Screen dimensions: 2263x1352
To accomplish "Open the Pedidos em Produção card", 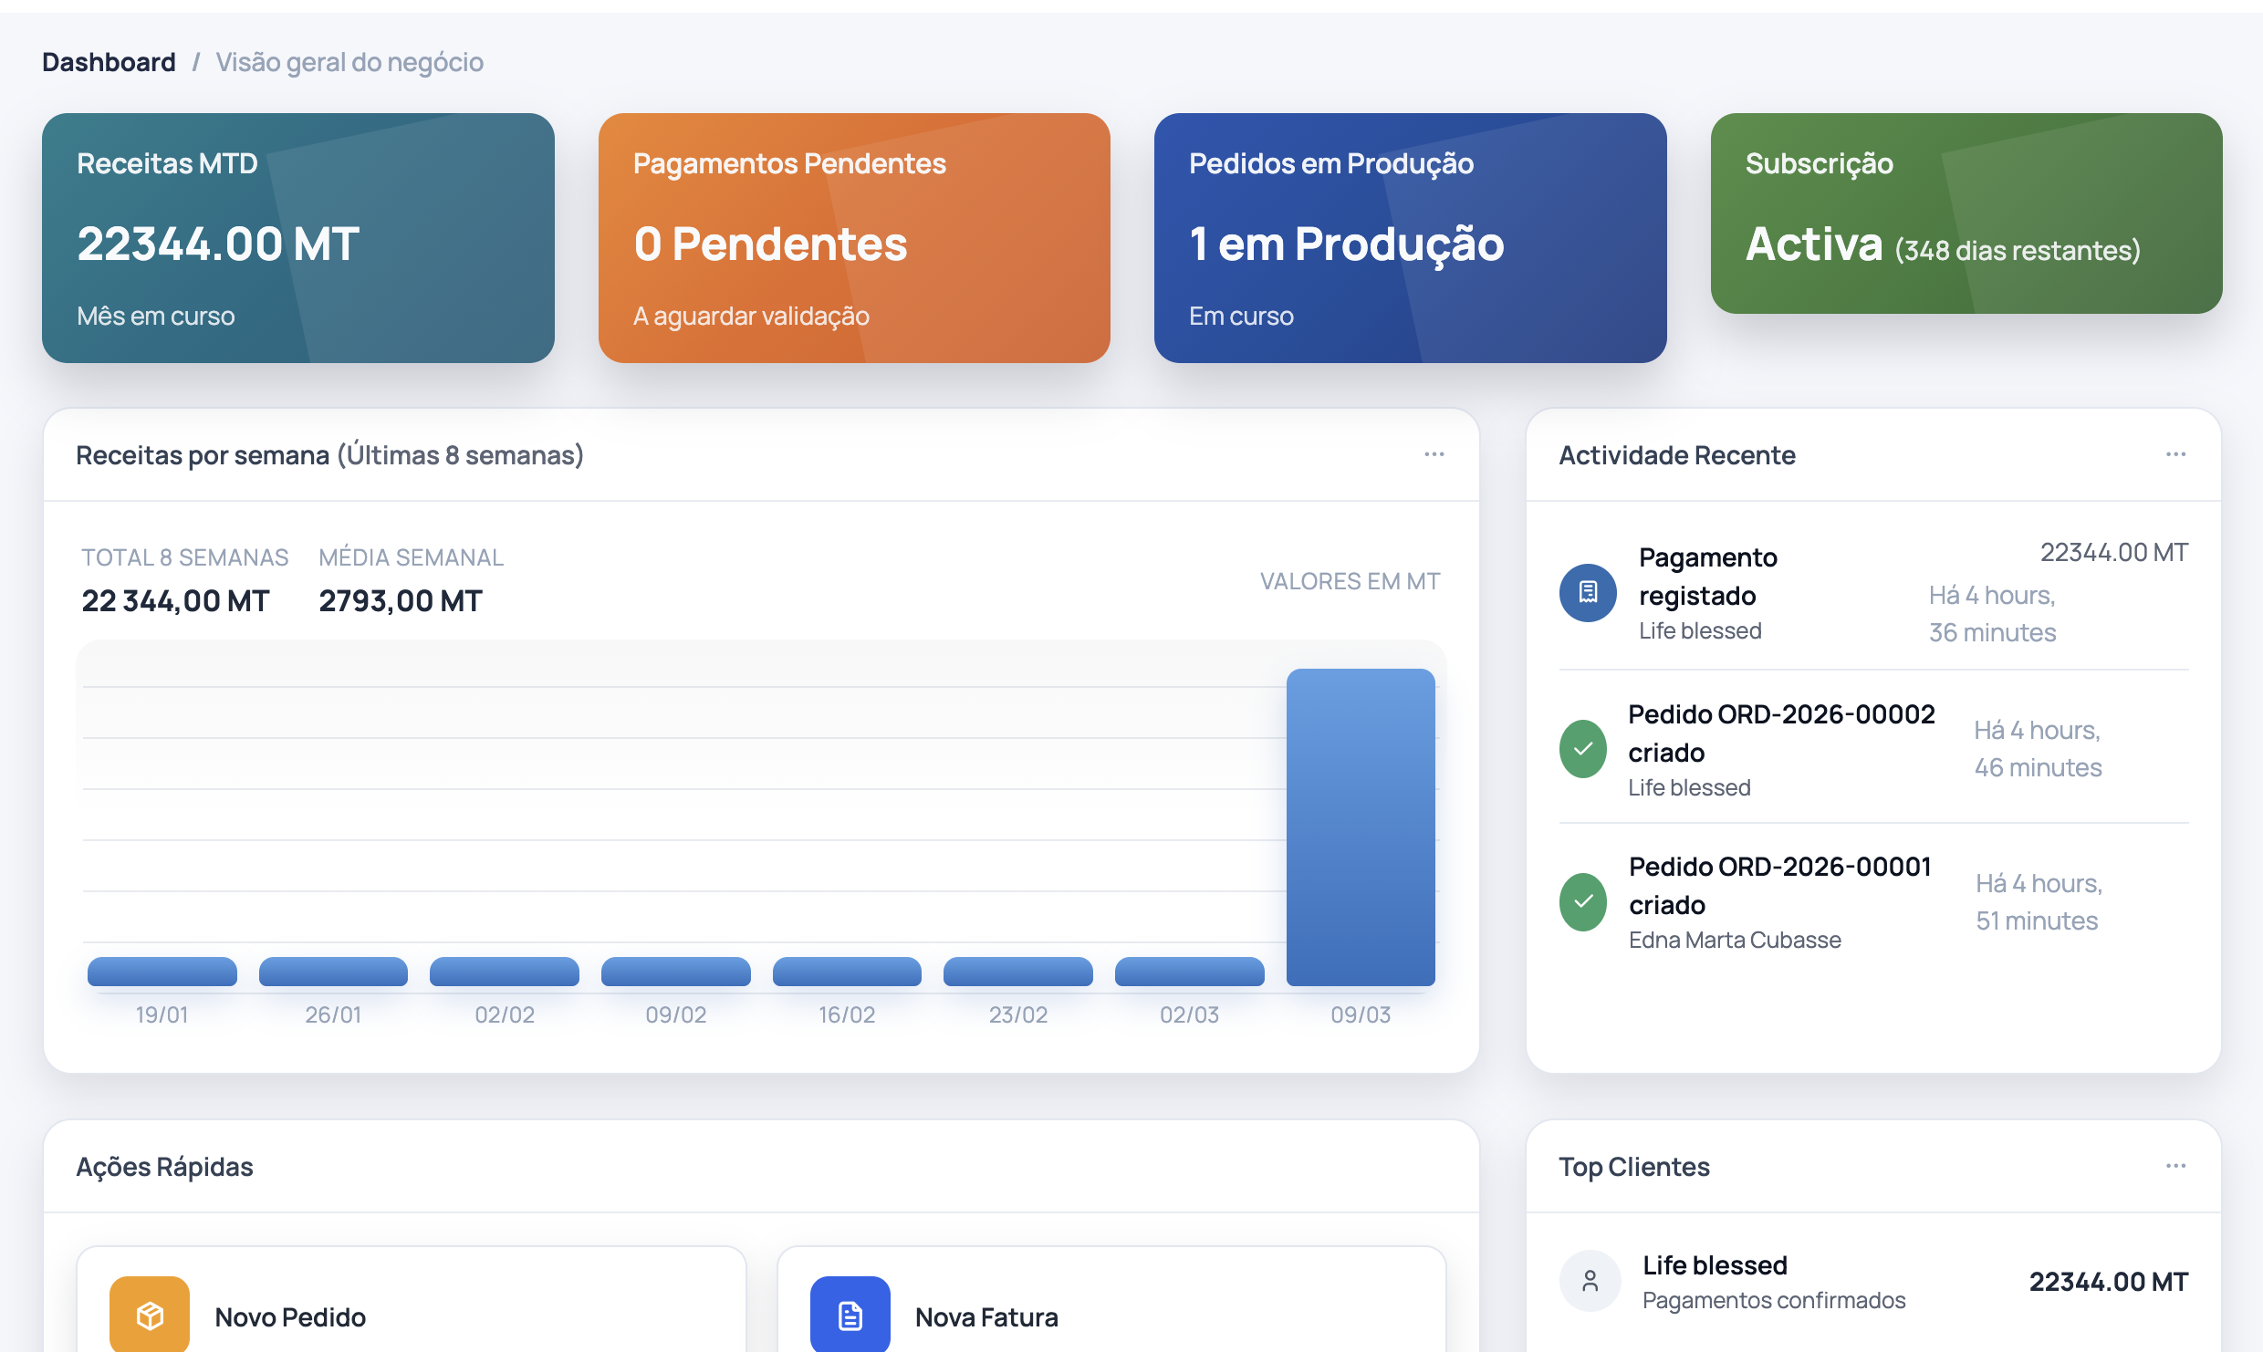I will (1410, 238).
